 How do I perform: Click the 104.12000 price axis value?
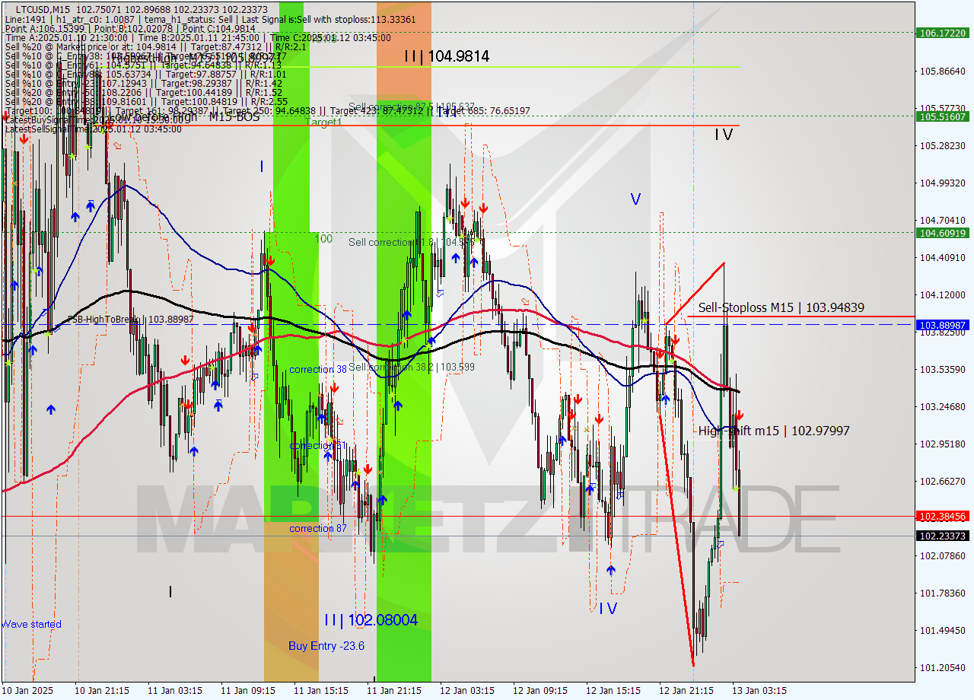[943, 294]
